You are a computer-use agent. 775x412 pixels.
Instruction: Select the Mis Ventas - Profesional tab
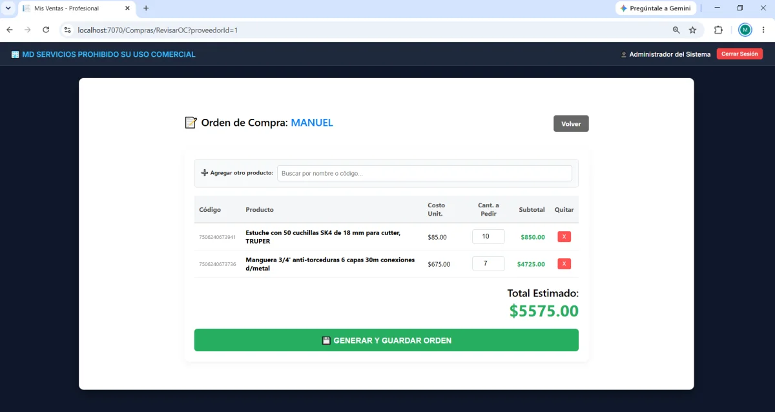tap(76, 8)
